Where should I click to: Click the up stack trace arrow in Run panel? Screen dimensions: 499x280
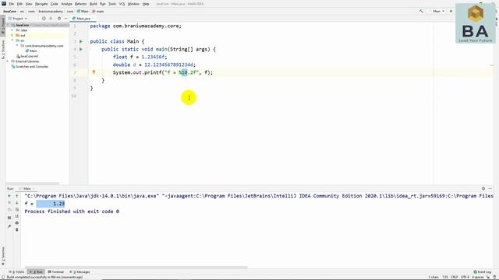[x=17, y=196]
